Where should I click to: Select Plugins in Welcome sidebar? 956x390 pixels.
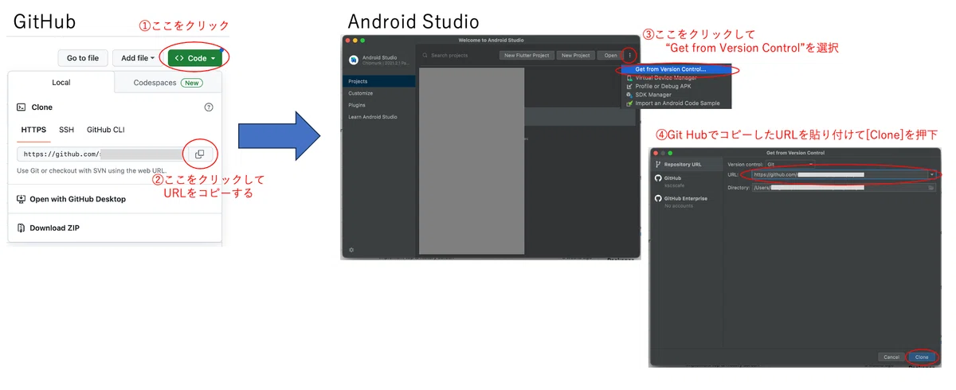pyautogui.click(x=379, y=105)
